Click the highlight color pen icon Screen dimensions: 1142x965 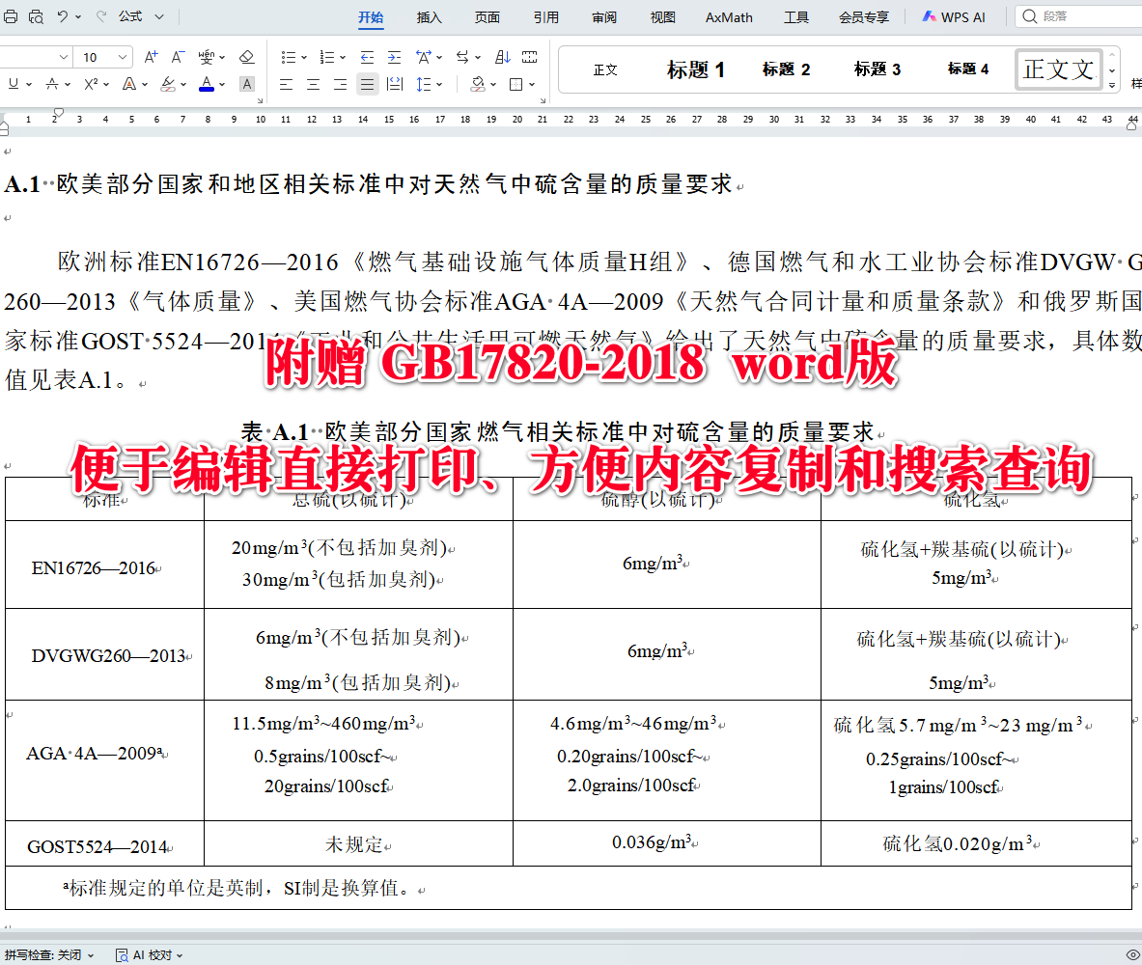[168, 84]
